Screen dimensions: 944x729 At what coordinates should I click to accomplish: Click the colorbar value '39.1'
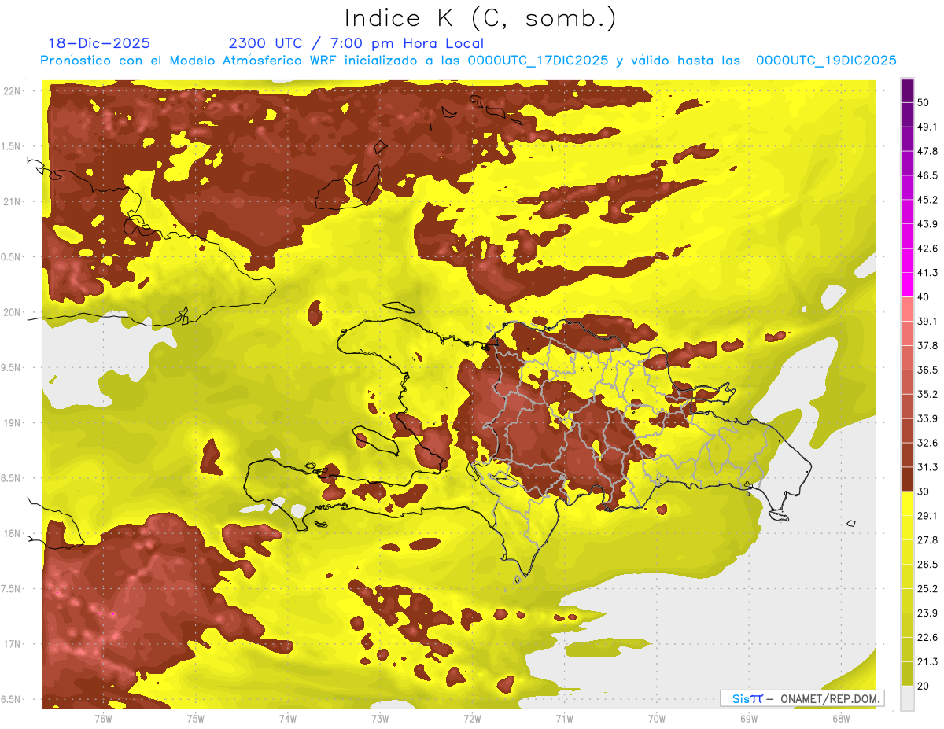[927, 322]
